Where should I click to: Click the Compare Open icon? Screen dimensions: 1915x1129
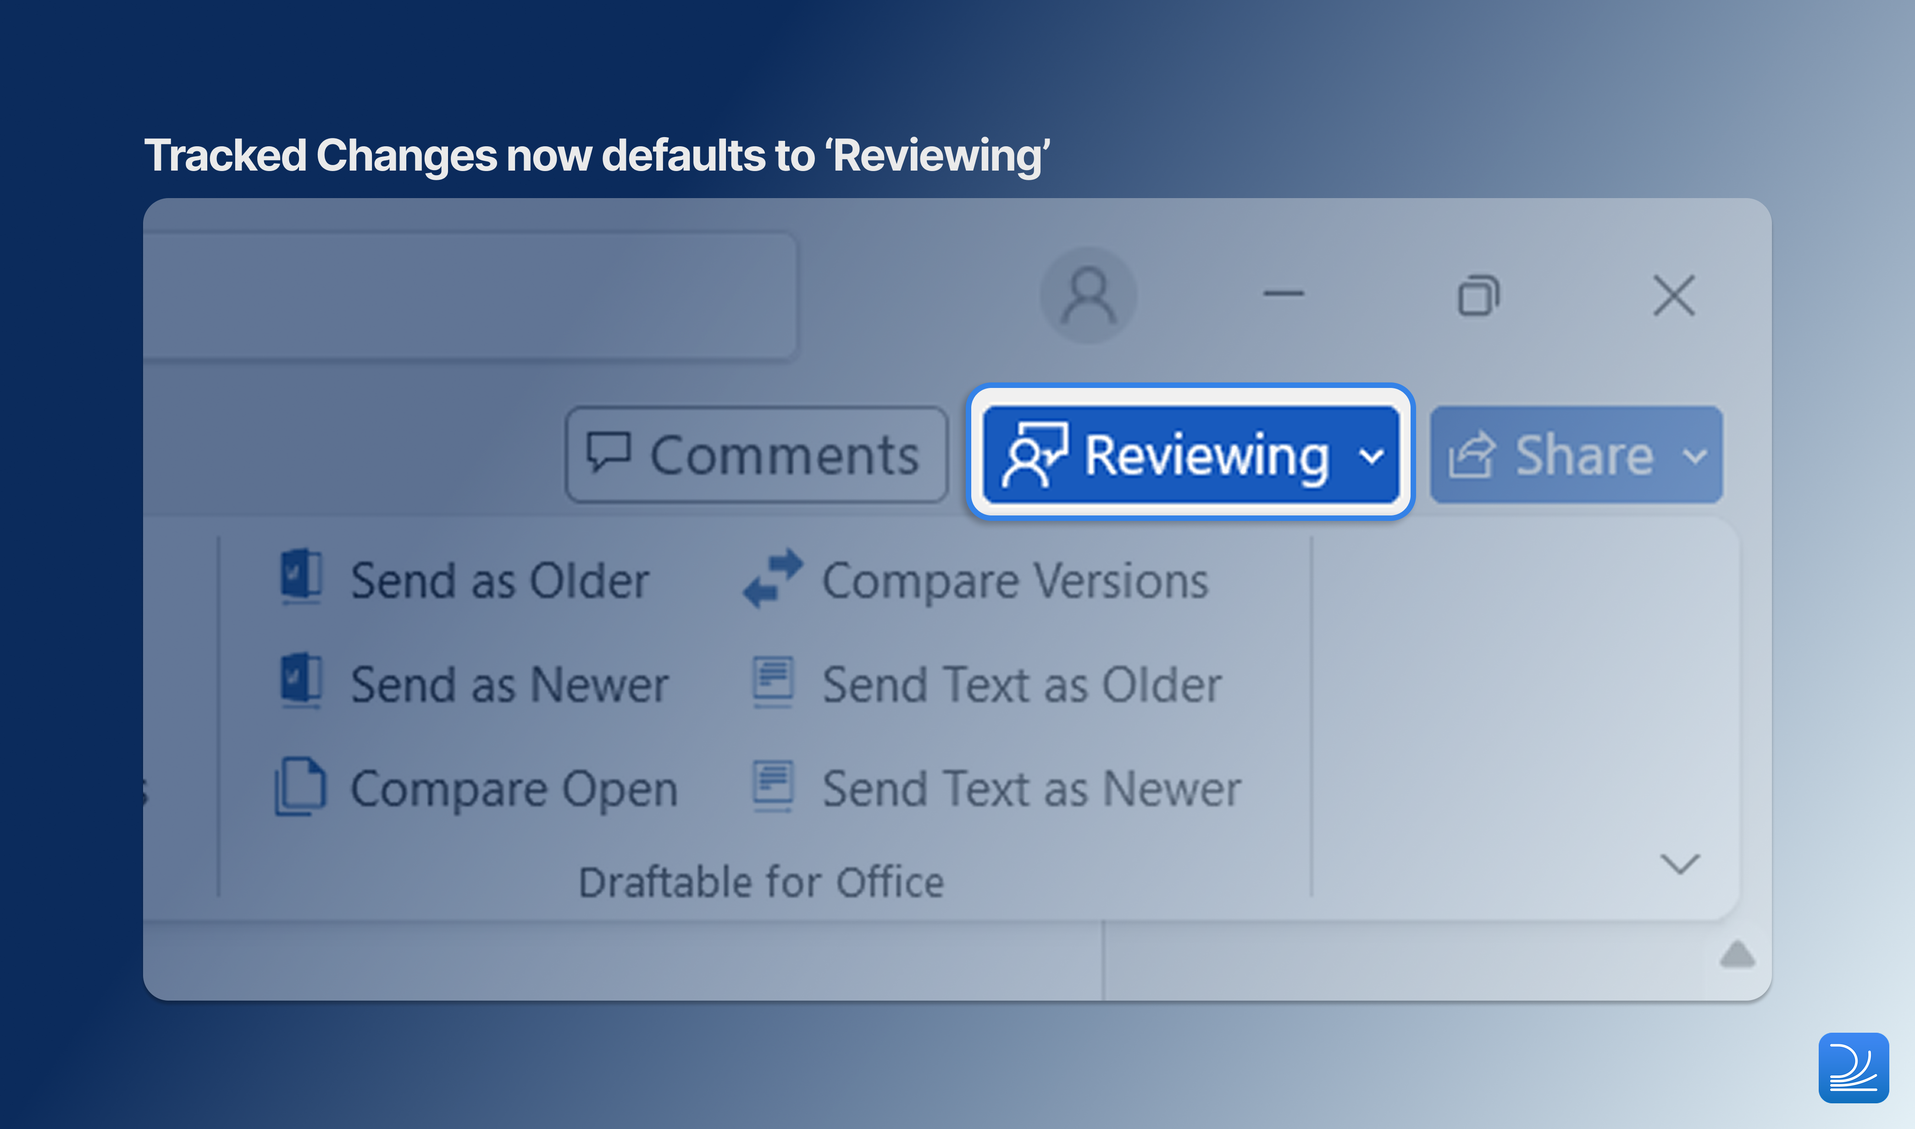pyautogui.click(x=301, y=787)
